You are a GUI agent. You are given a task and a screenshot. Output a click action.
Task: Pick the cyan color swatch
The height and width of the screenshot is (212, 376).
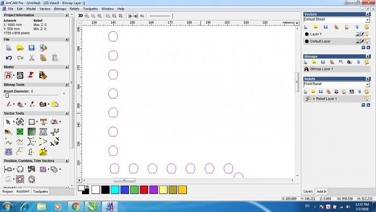point(115,190)
